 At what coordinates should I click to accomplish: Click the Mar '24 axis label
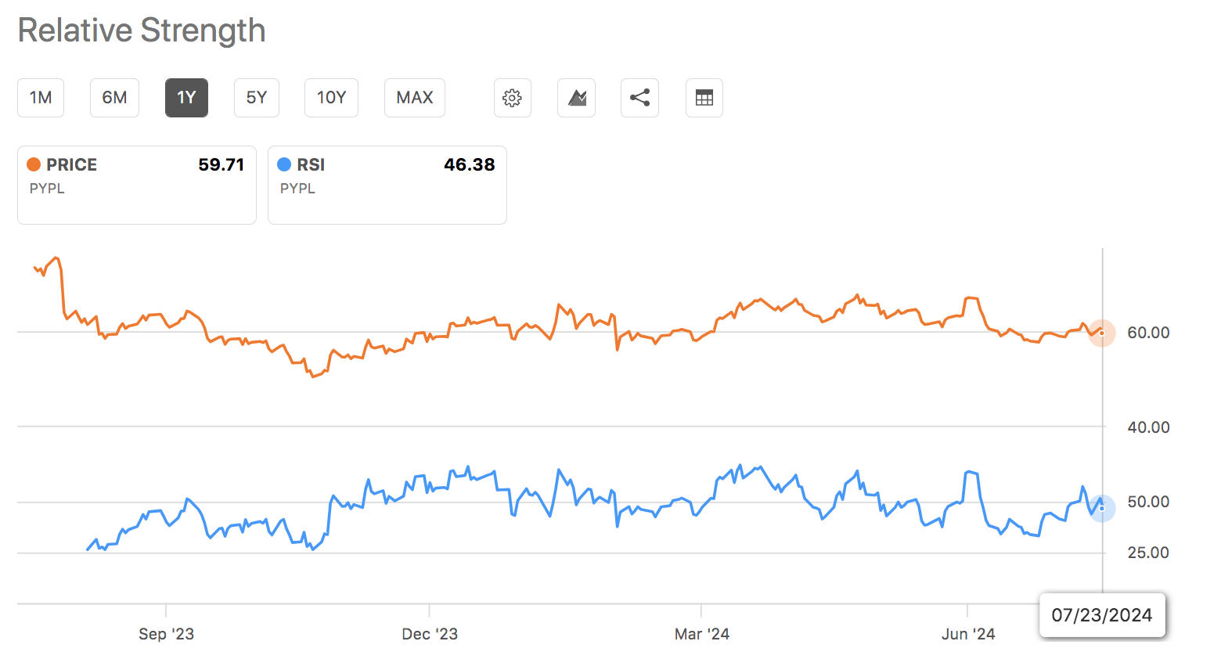[702, 634]
